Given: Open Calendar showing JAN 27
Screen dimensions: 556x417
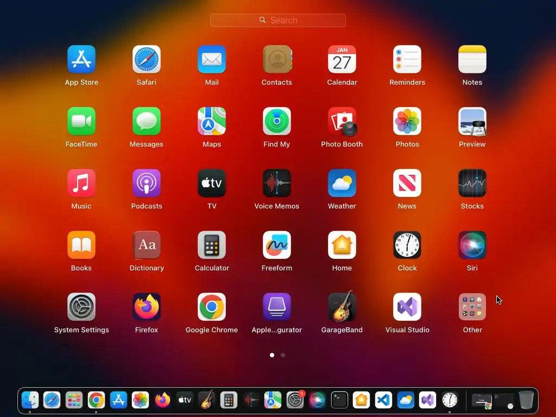Looking at the screenshot, I should click(342, 59).
